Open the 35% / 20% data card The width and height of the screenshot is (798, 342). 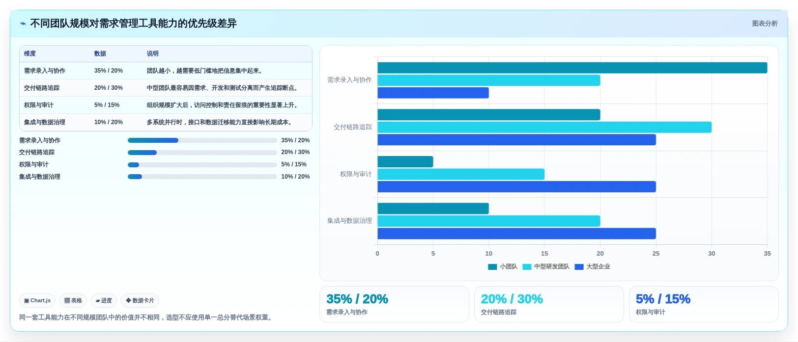click(x=394, y=304)
